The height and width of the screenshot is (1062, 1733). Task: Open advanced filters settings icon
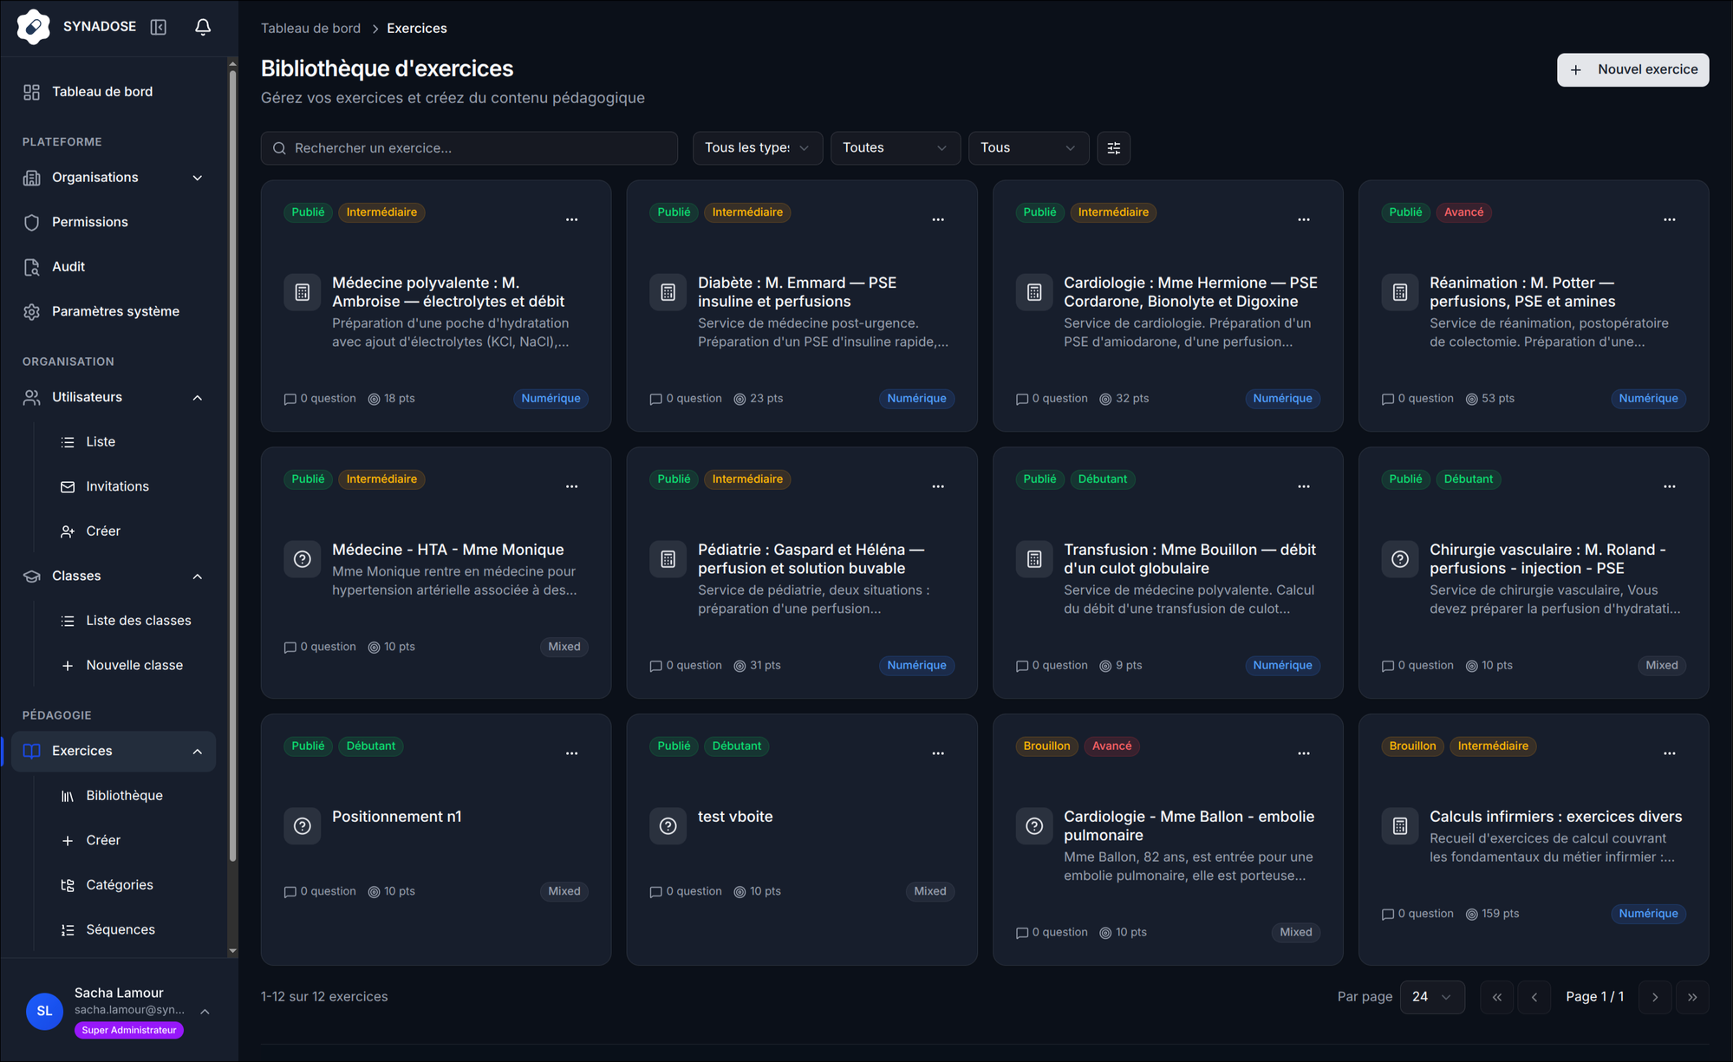[x=1113, y=148]
